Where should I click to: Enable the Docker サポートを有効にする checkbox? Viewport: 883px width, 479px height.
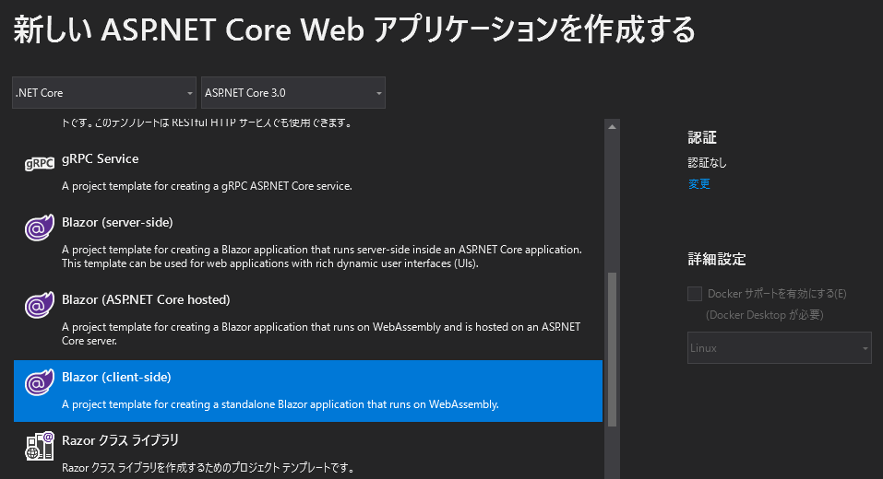point(695,294)
